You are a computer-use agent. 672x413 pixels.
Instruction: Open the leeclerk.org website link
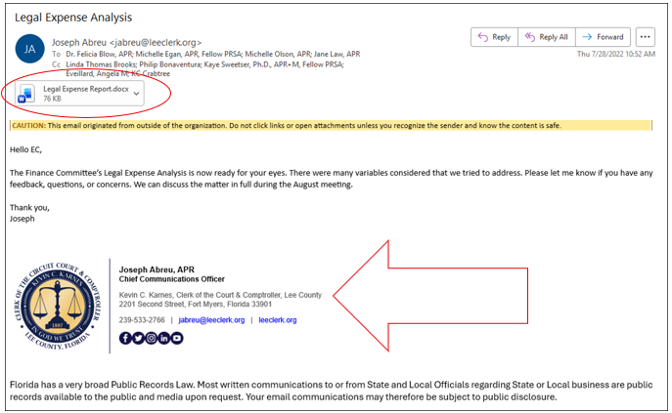pyautogui.click(x=277, y=319)
